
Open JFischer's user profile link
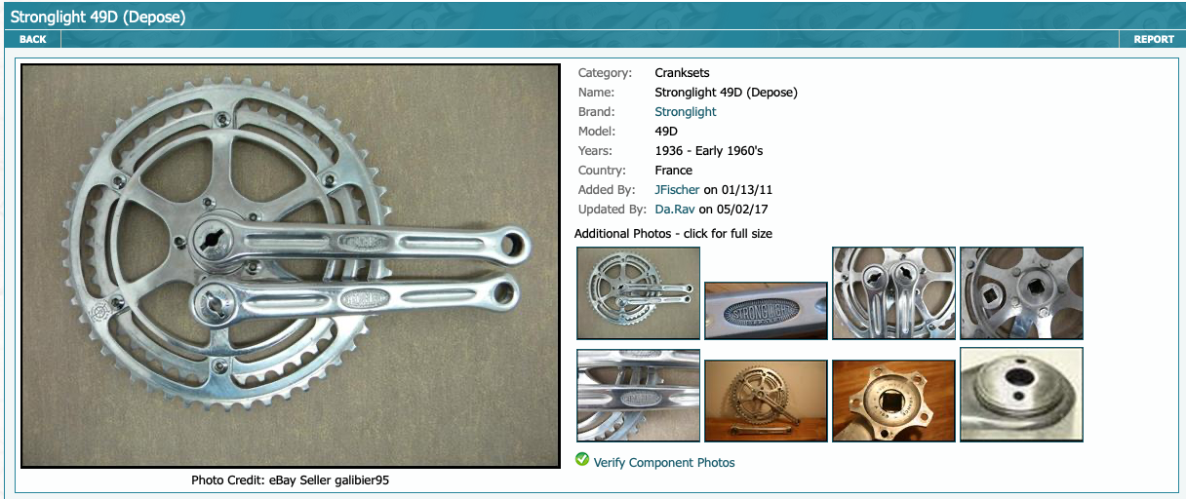(x=677, y=190)
